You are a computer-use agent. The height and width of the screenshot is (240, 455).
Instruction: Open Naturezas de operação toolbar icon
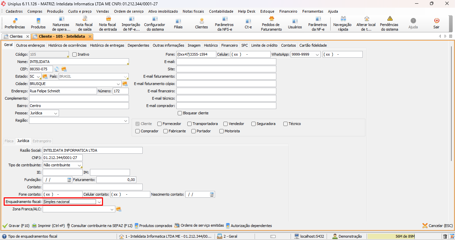(x=61, y=24)
